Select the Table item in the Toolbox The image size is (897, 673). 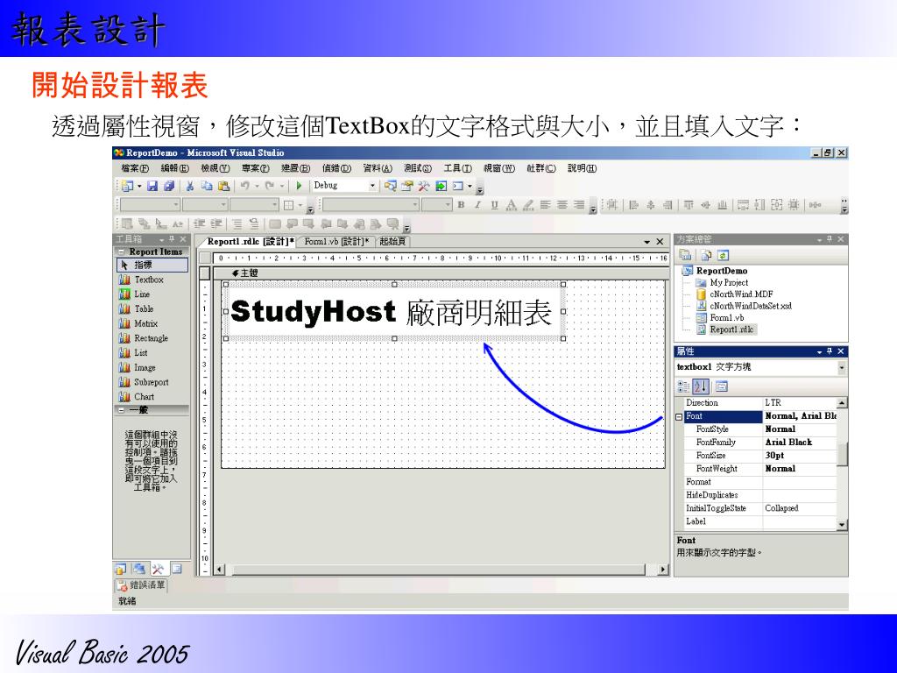tap(152, 309)
